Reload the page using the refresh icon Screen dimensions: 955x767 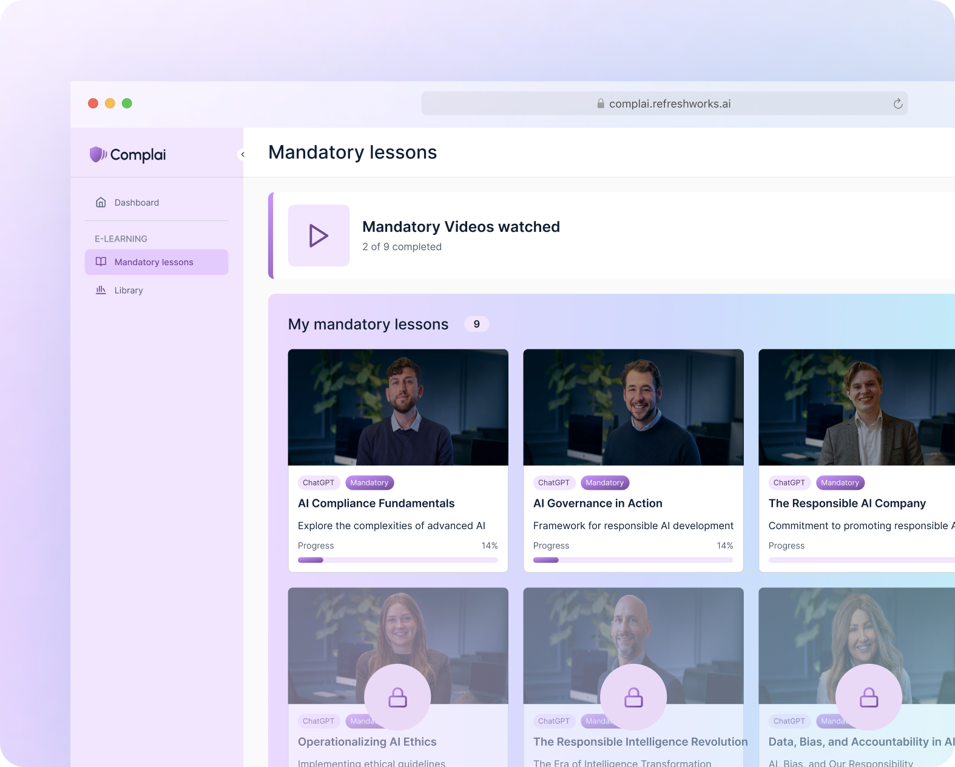(x=898, y=104)
